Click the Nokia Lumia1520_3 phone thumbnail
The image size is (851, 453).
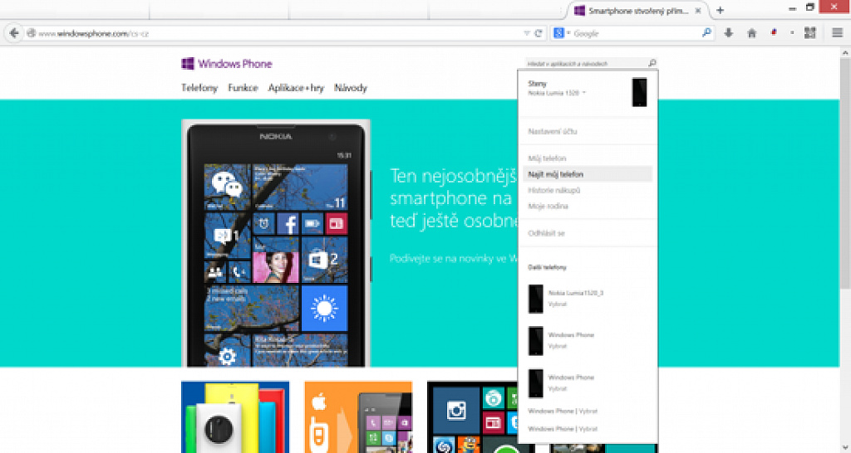[536, 299]
